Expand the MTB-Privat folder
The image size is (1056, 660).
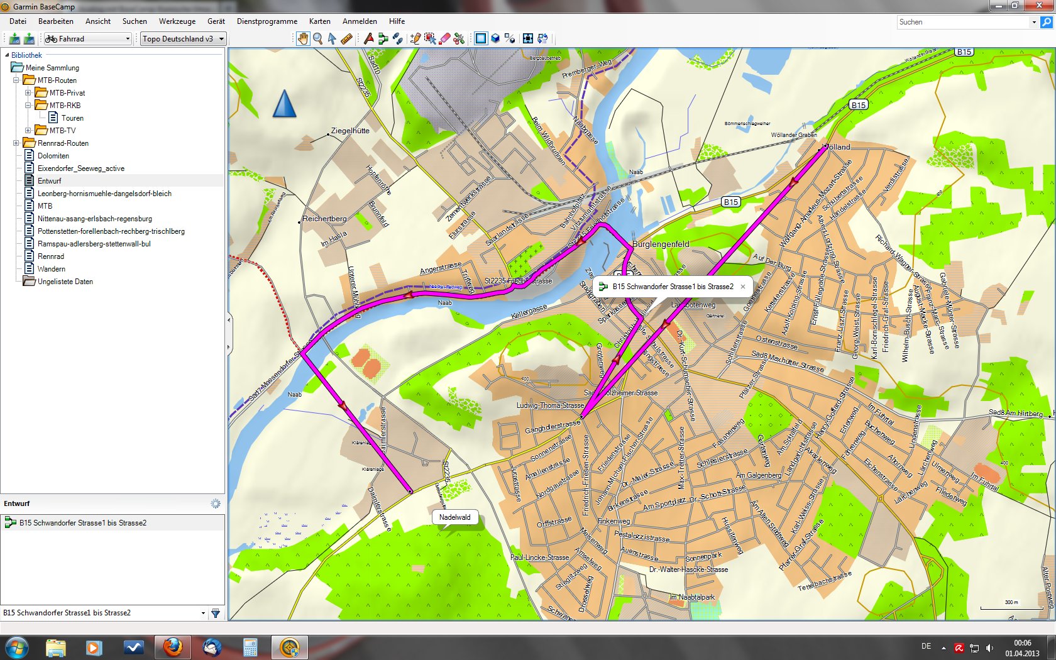coord(28,93)
